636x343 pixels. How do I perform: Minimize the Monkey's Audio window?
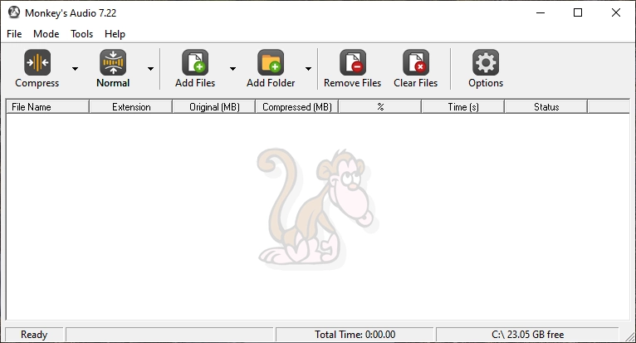coord(541,12)
